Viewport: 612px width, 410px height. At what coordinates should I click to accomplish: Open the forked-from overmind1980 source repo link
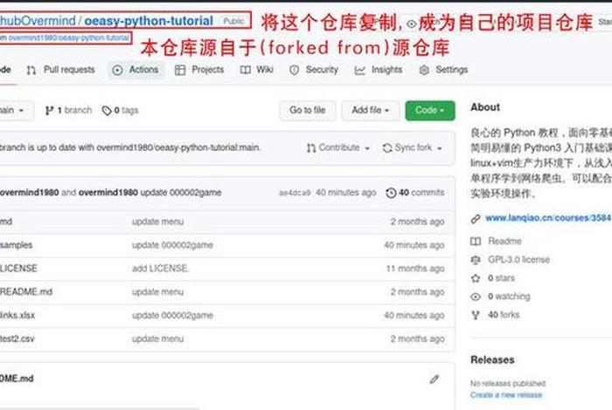point(69,38)
